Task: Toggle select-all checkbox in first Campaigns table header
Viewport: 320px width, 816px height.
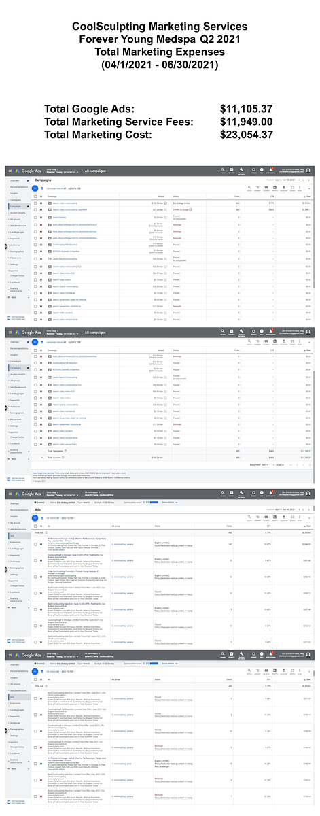Action: (x=35, y=195)
